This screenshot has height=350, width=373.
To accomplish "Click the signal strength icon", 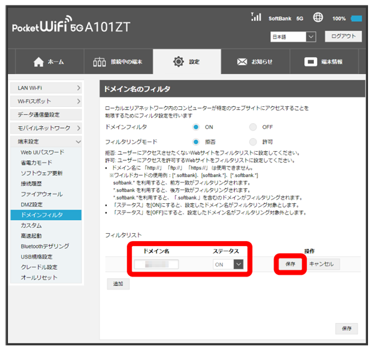I will [x=256, y=17].
